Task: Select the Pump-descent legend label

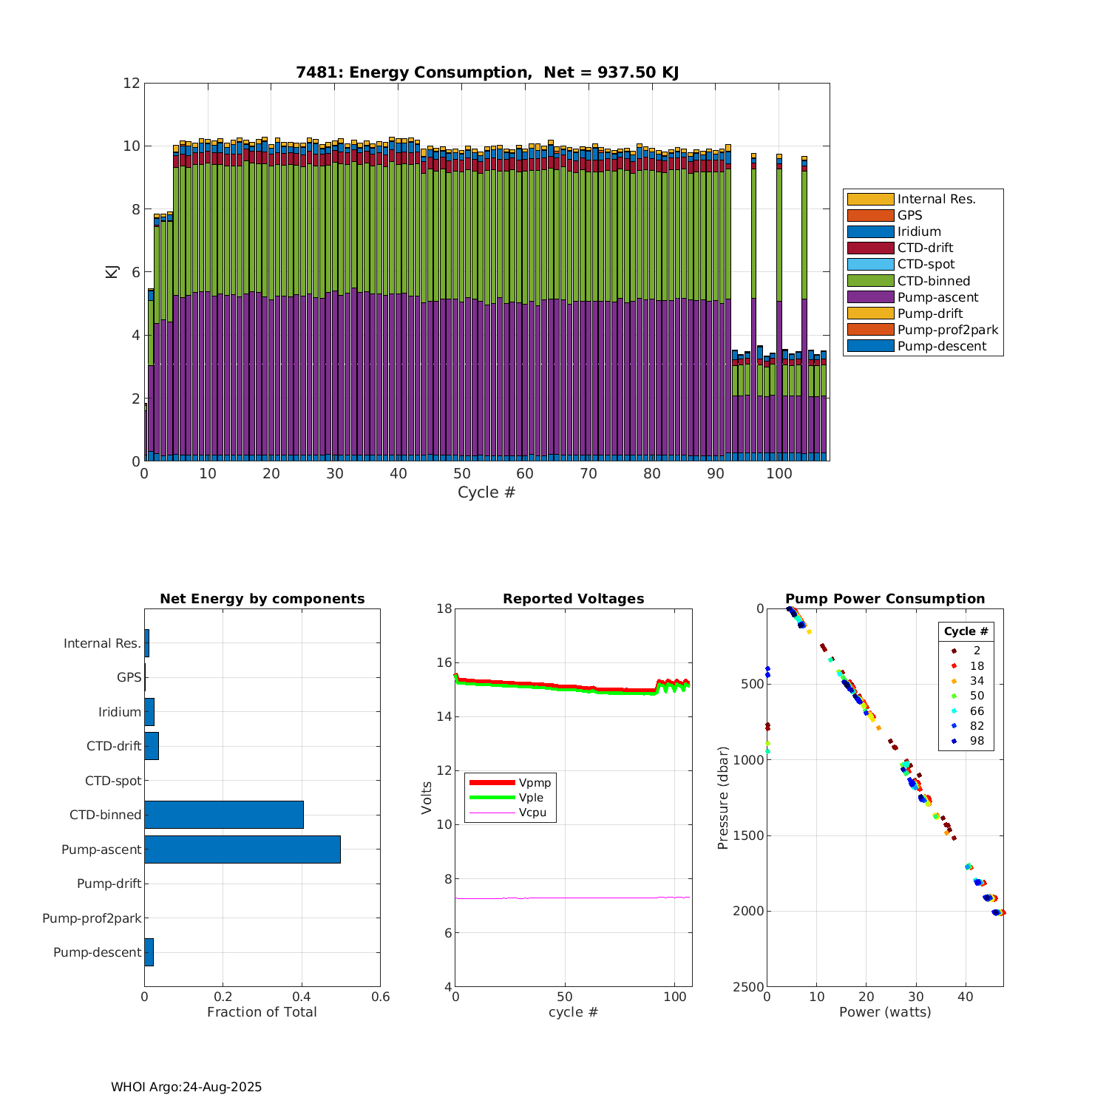Action: pos(941,346)
